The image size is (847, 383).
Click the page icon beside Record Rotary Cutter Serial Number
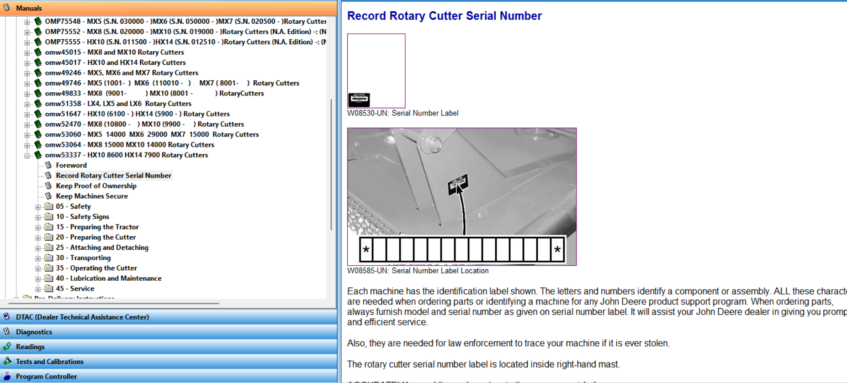click(x=48, y=175)
